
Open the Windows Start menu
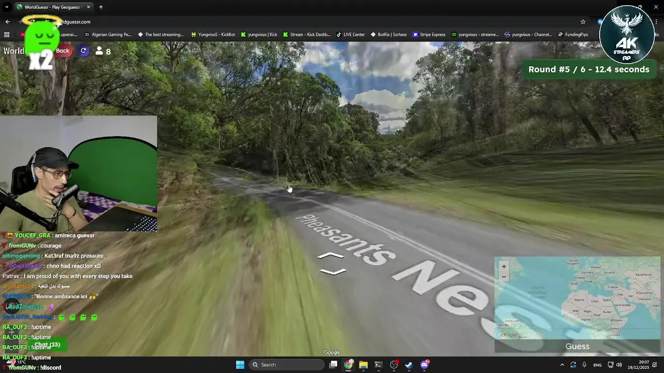[x=240, y=365]
